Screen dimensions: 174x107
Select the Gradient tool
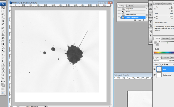(3, 44)
